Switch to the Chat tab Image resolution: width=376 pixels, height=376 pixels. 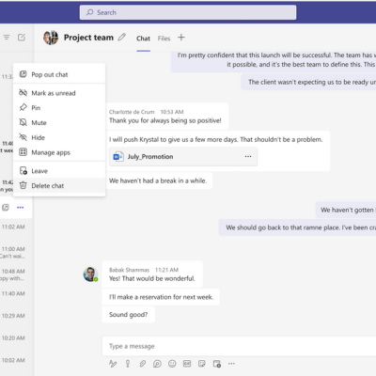coord(143,39)
